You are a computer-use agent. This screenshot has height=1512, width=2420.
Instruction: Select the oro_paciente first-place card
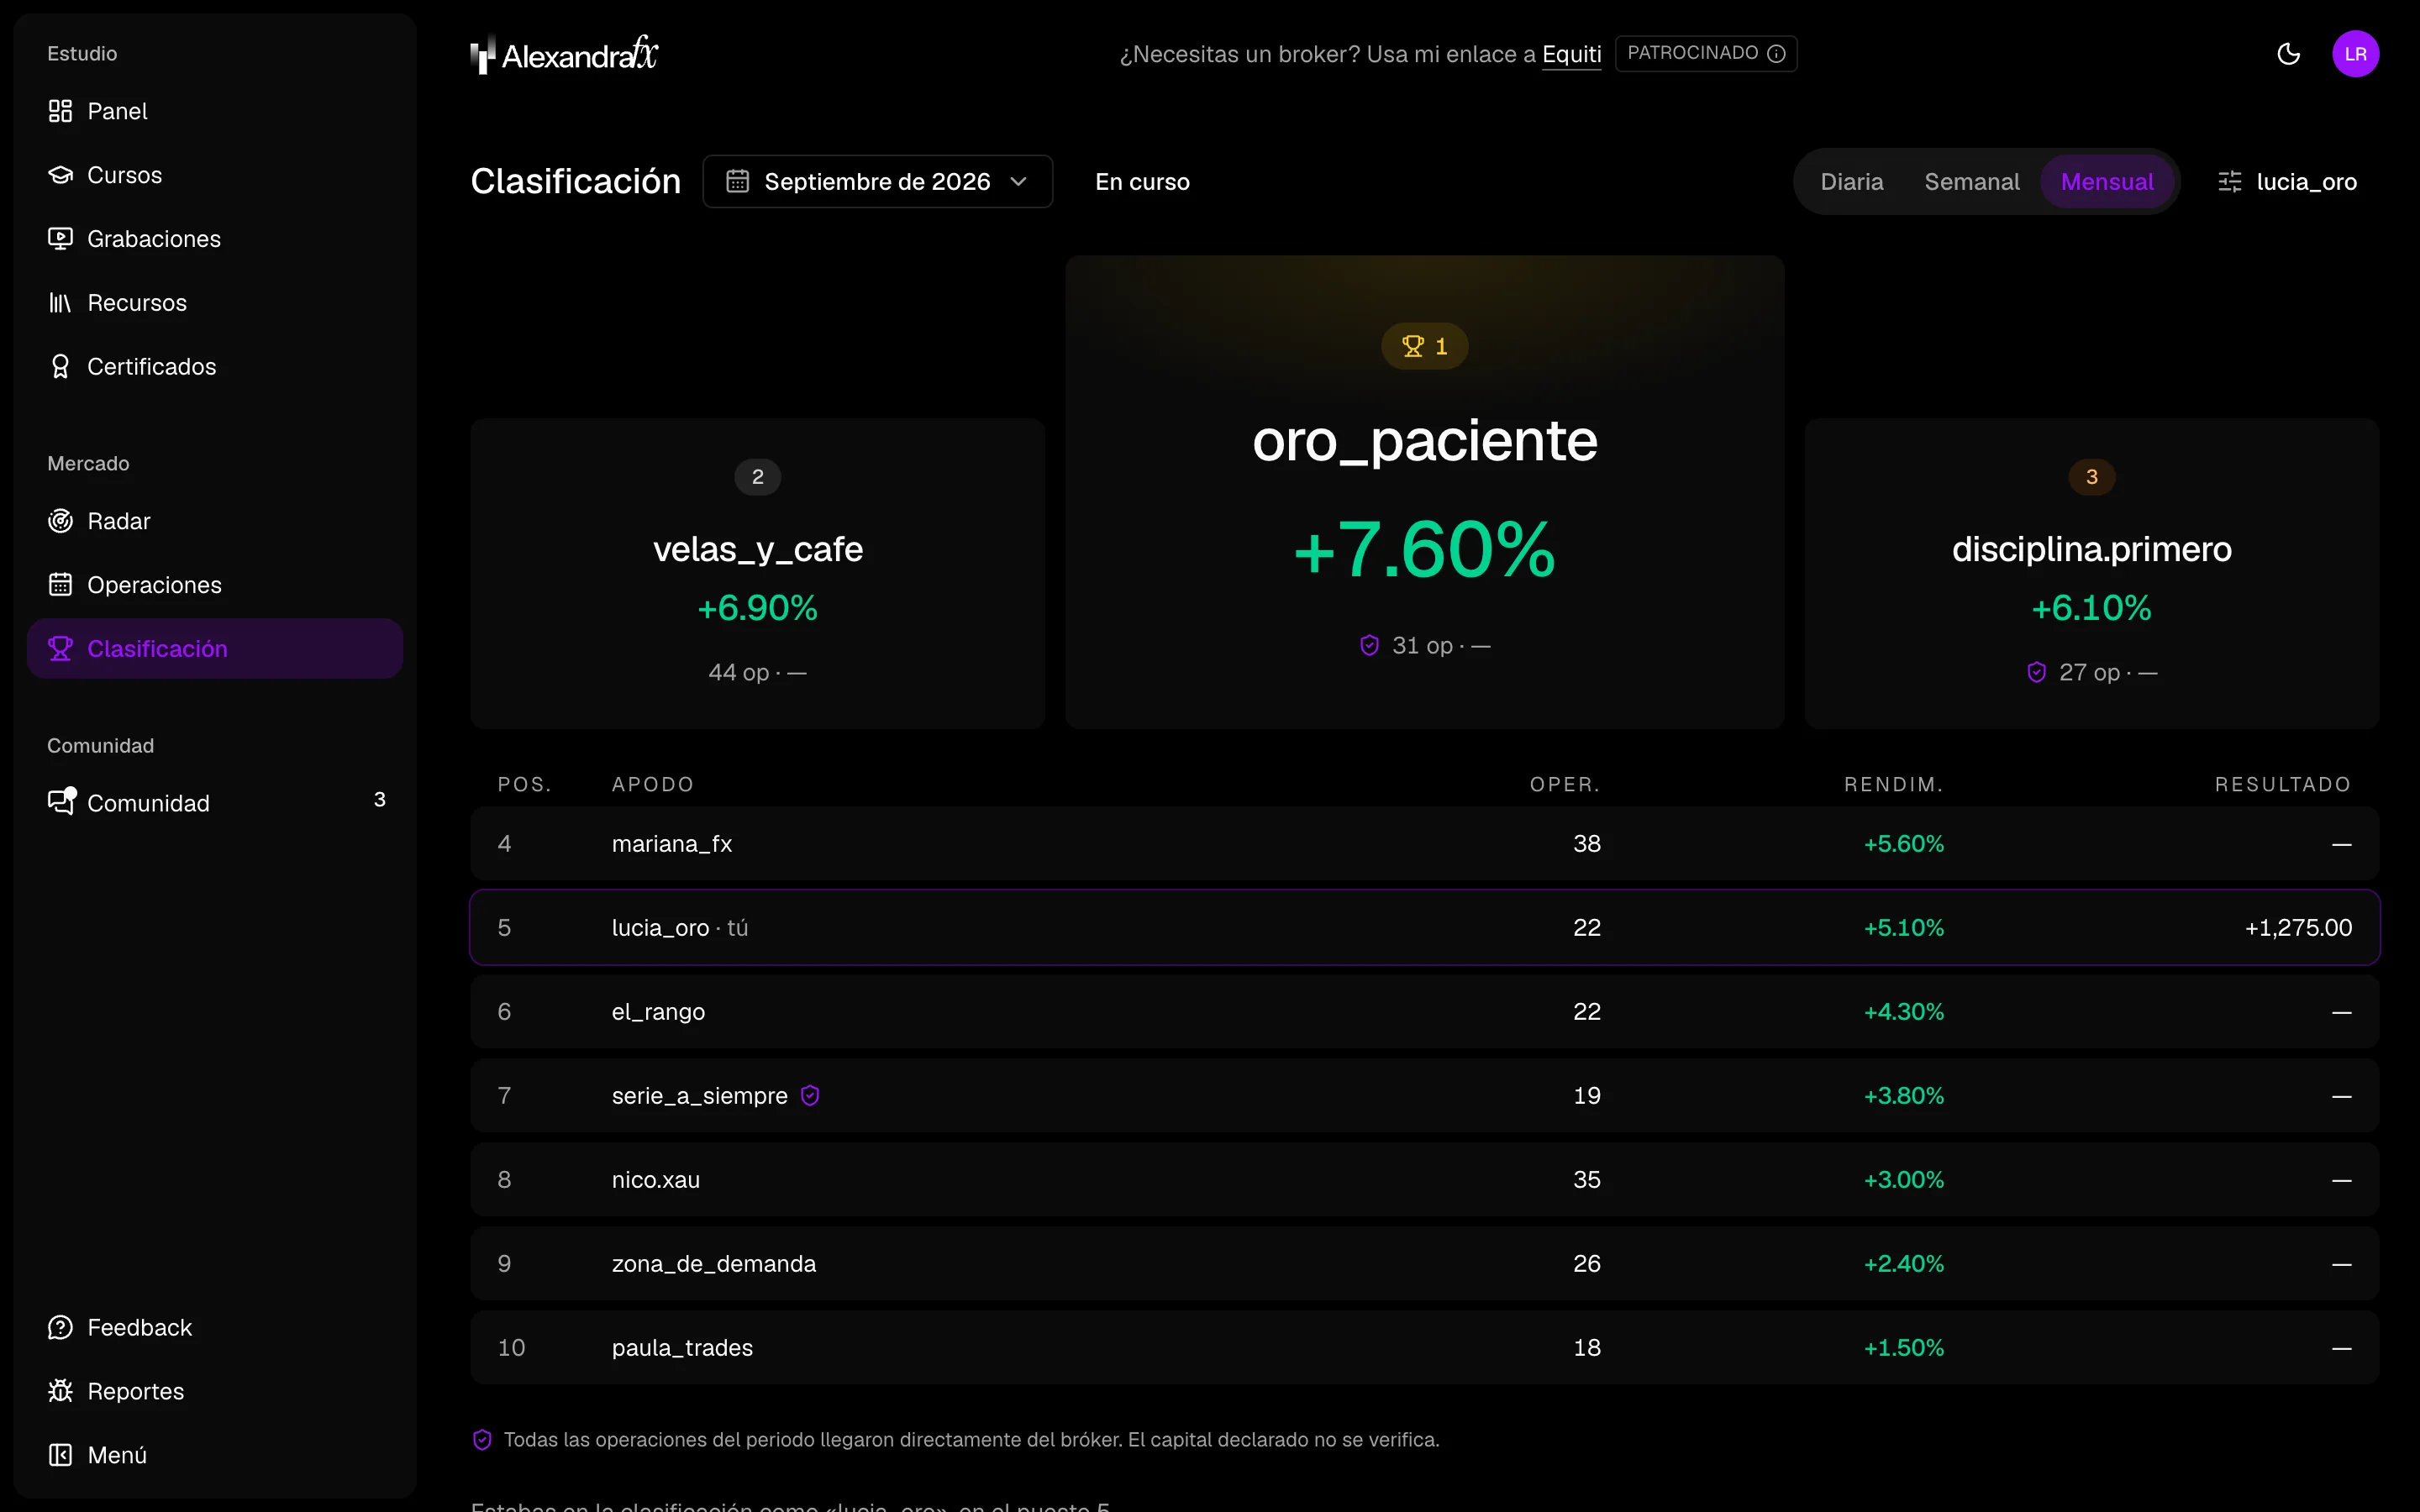click(x=1424, y=492)
